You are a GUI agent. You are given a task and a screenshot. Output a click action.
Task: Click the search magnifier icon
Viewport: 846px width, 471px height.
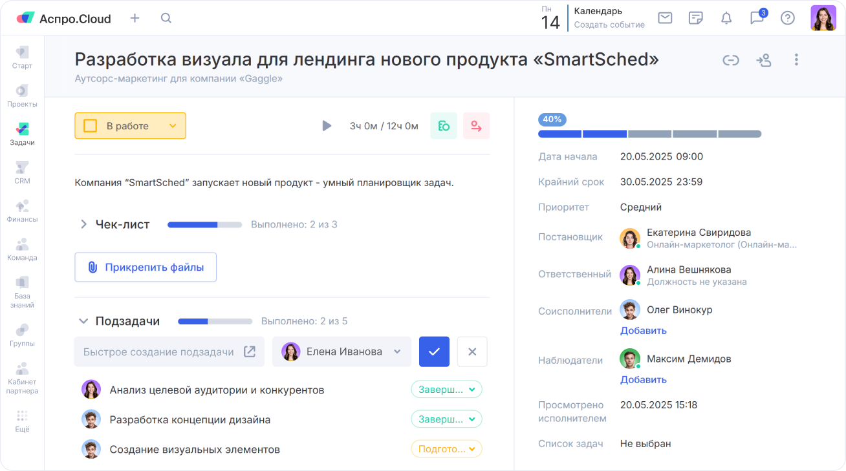(166, 18)
